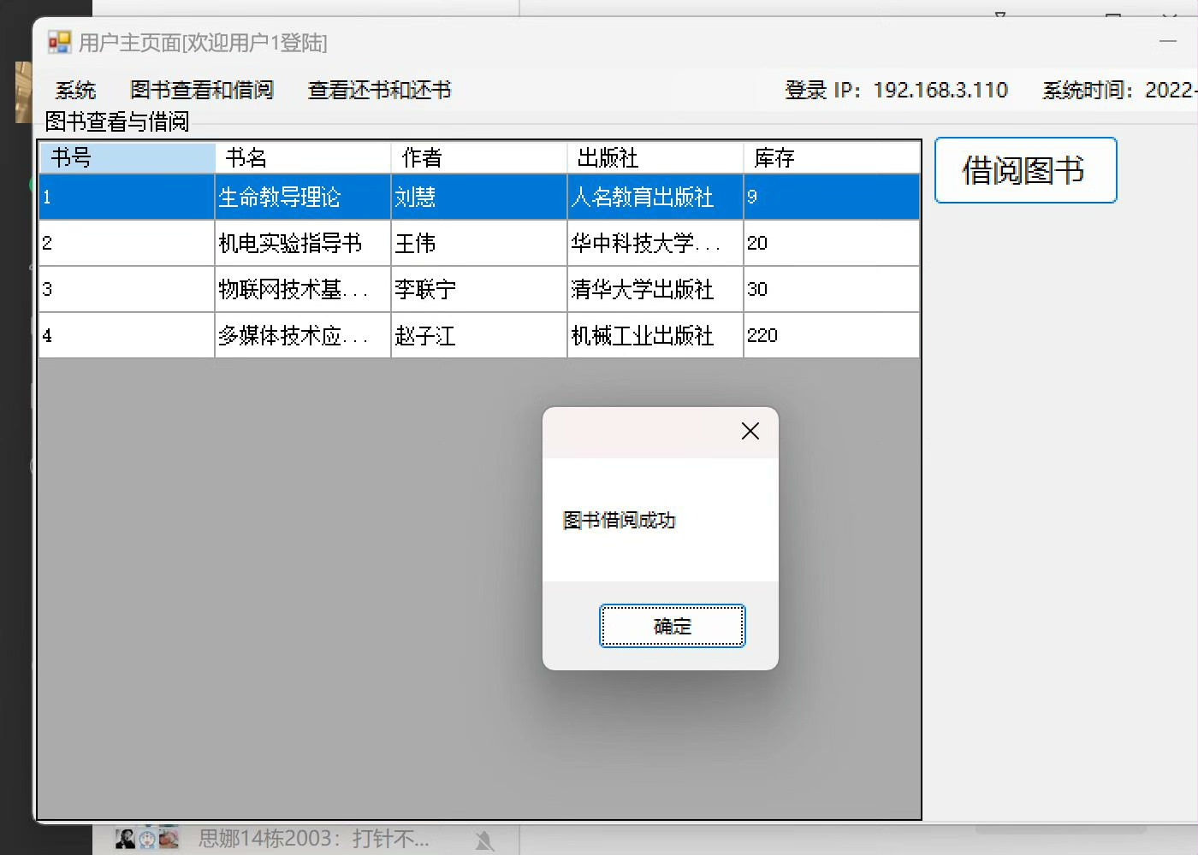Click book number cell 1 in selected row

tap(127, 198)
